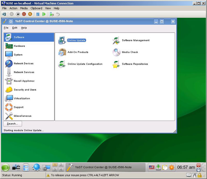Select the Network Devices category
The image size is (207, 179).
[29, 63]
